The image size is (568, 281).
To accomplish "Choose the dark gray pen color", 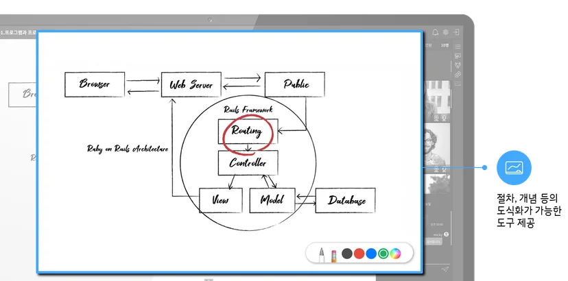I will click(x=346, y=254).
